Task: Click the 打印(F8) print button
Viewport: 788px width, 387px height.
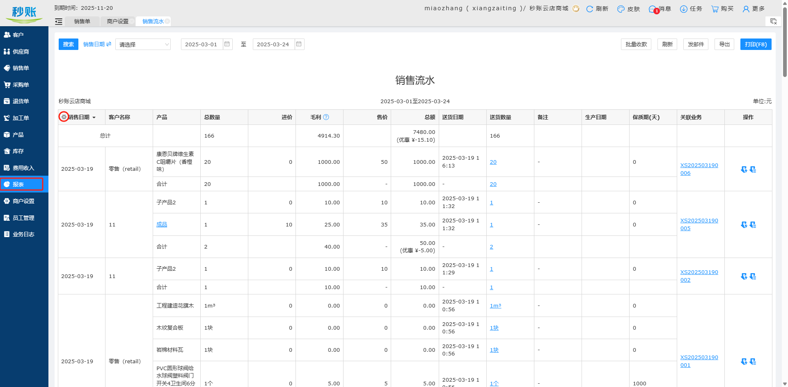Action: click(756, 44)
